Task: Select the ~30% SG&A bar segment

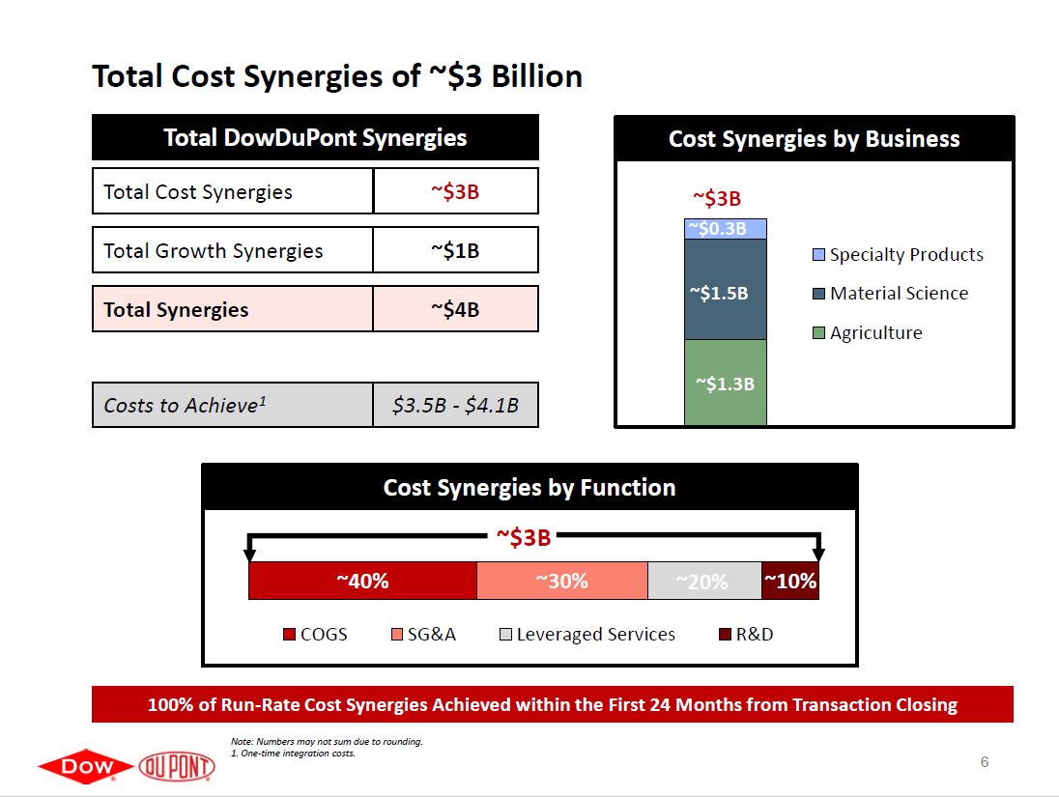Action: point(561,581)
